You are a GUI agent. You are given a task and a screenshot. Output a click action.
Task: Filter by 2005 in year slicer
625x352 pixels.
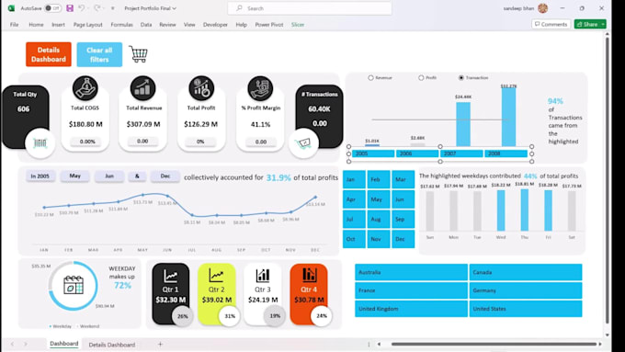pos(373,153)
